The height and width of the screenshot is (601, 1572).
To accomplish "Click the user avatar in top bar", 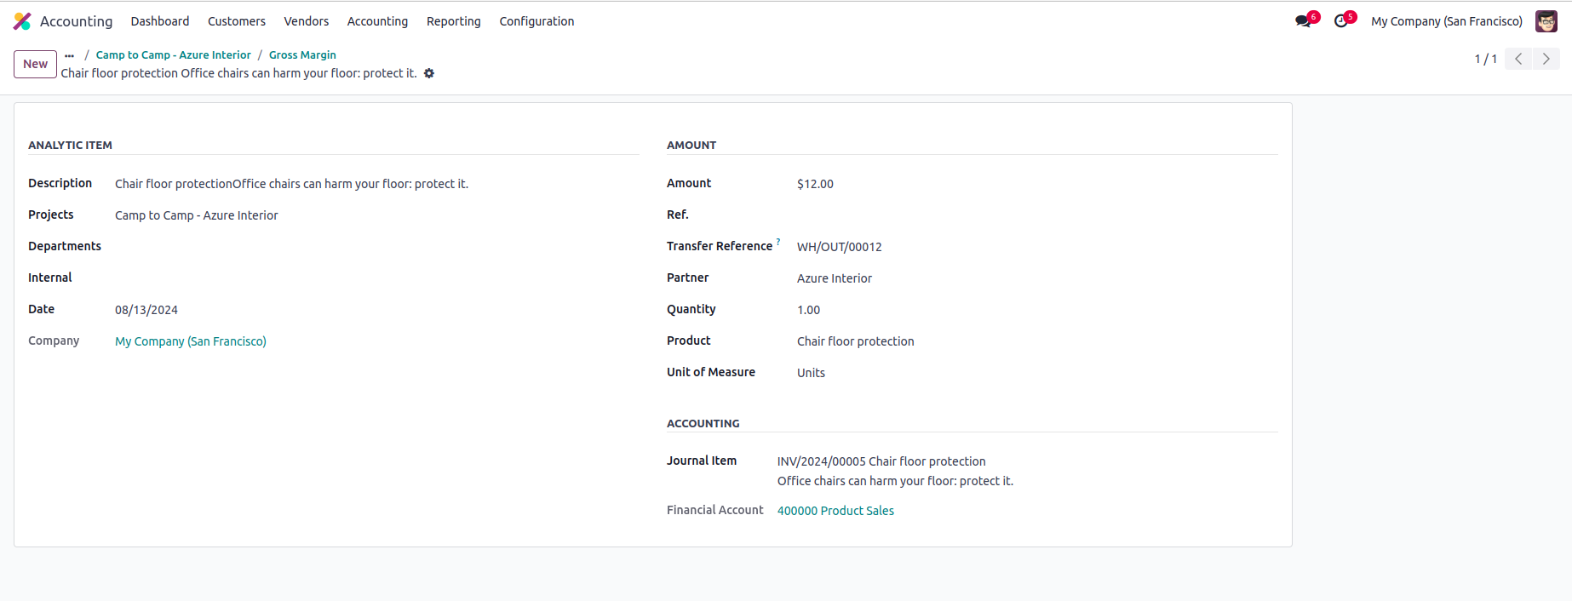I will click(1546, 21).
